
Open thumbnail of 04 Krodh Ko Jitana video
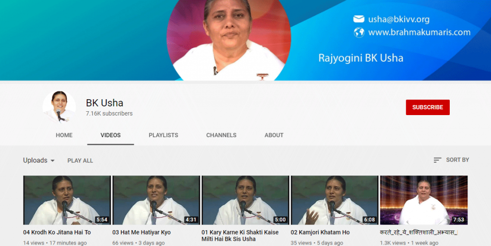(x=67, y=200)
